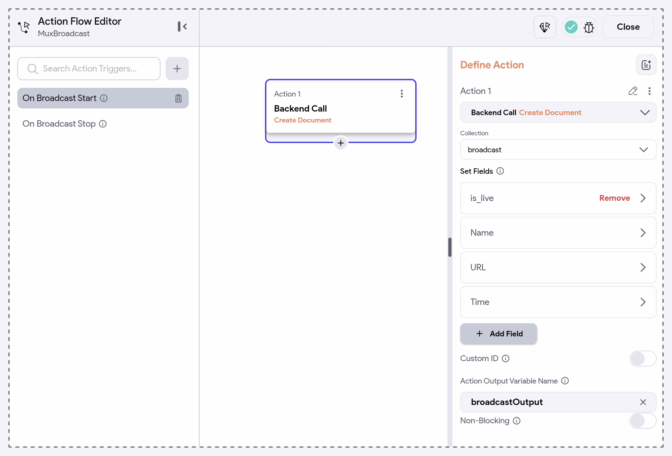Open Action 1 node three-dot menu

click(x=402, y=94)
